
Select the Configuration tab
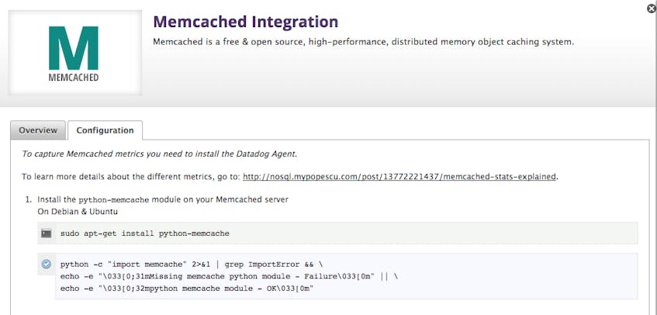click(x=105, y=130)
